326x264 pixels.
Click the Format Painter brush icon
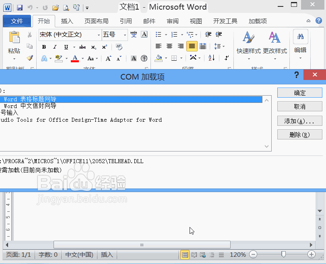(x=29, y=58)
